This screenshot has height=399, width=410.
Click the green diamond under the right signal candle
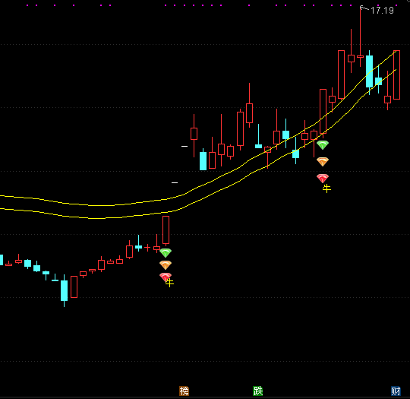click(323, 145)
